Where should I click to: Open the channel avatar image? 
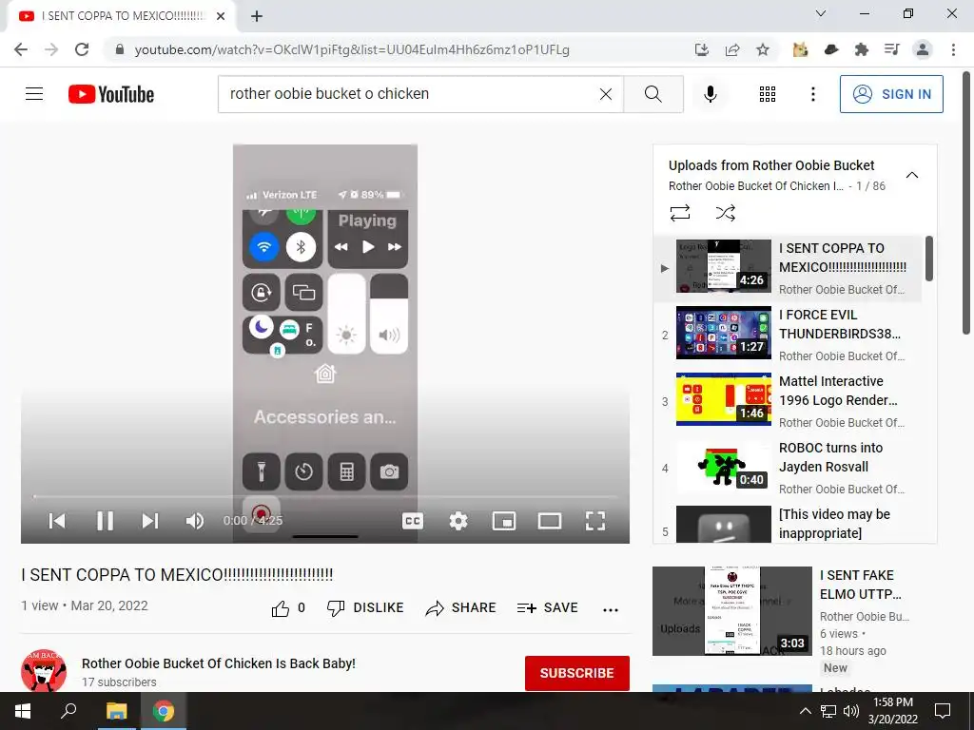44,671
